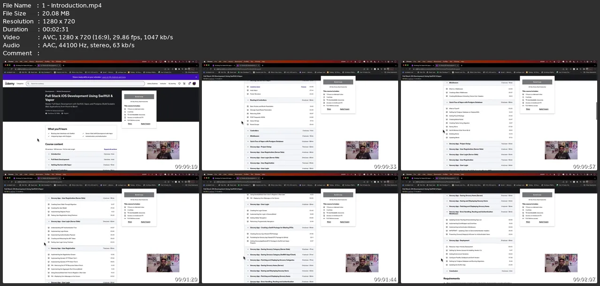Expand Full Stack Development section in the 00:00:10 frame
Image resolution: width=600 pixels, height=286 pixels.
[81, 159]
